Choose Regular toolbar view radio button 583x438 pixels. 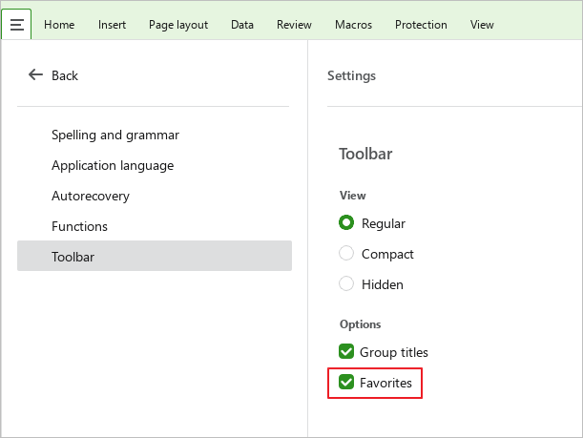pyautogui.click(x=346, y=222)
